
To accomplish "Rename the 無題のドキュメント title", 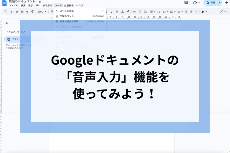I will (x=22, y=1).
